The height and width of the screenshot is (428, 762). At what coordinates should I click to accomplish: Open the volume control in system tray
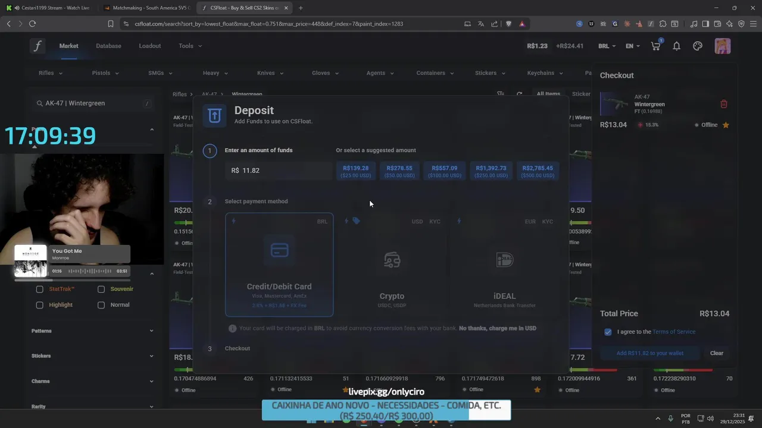click(x=710, y=418)
